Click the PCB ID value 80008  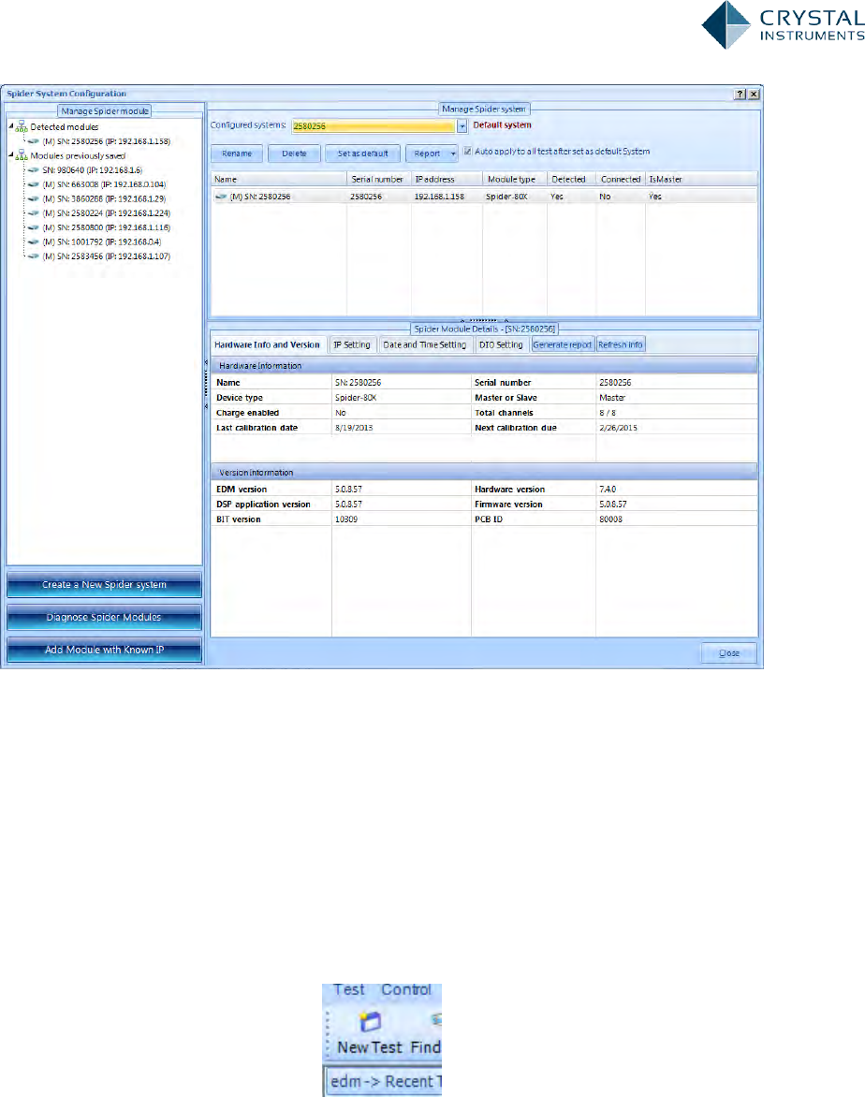coord(610,519)
